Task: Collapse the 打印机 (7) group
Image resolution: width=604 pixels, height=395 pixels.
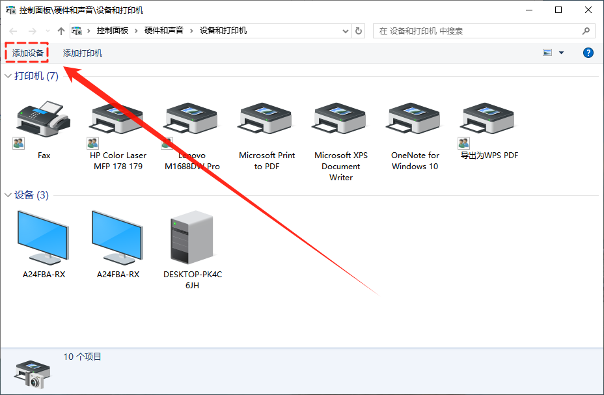Action: tap(8, 76)
